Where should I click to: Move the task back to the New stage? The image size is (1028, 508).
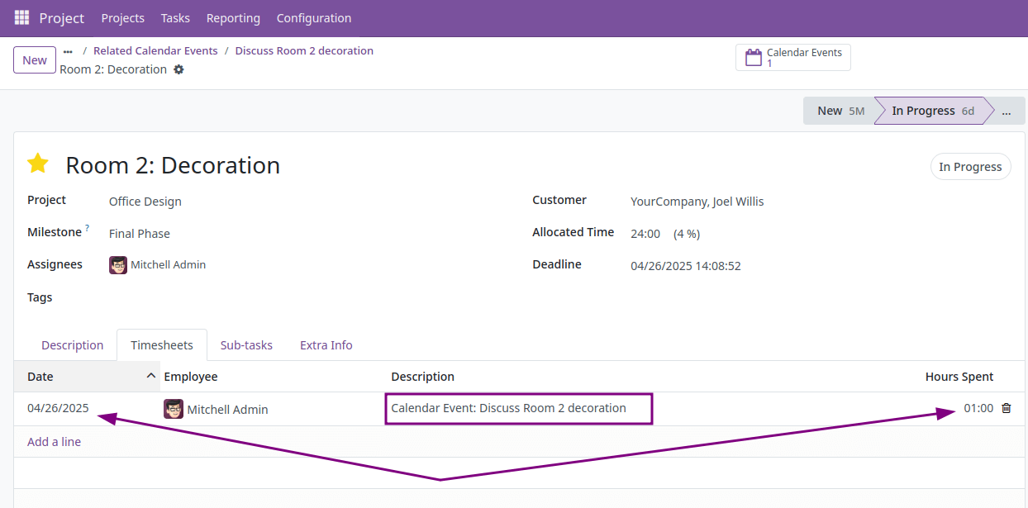point(829,110)
